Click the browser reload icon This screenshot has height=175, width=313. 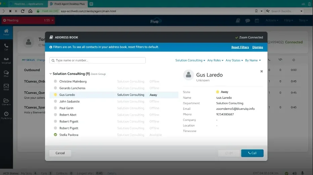tap(23, 11)
